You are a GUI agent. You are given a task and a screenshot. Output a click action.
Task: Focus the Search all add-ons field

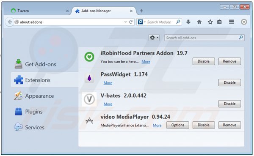pos(204,38)
